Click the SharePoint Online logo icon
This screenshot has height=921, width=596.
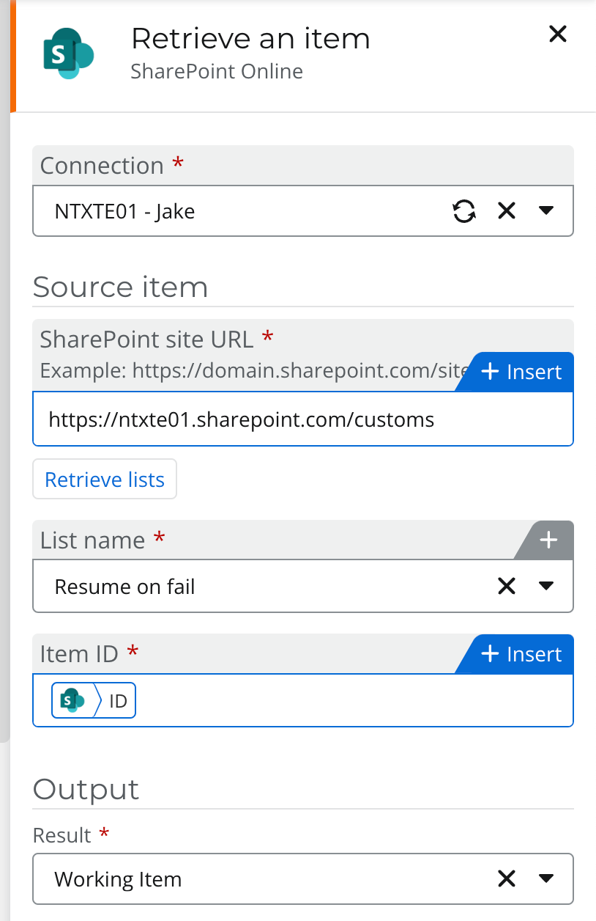(69, 54)
